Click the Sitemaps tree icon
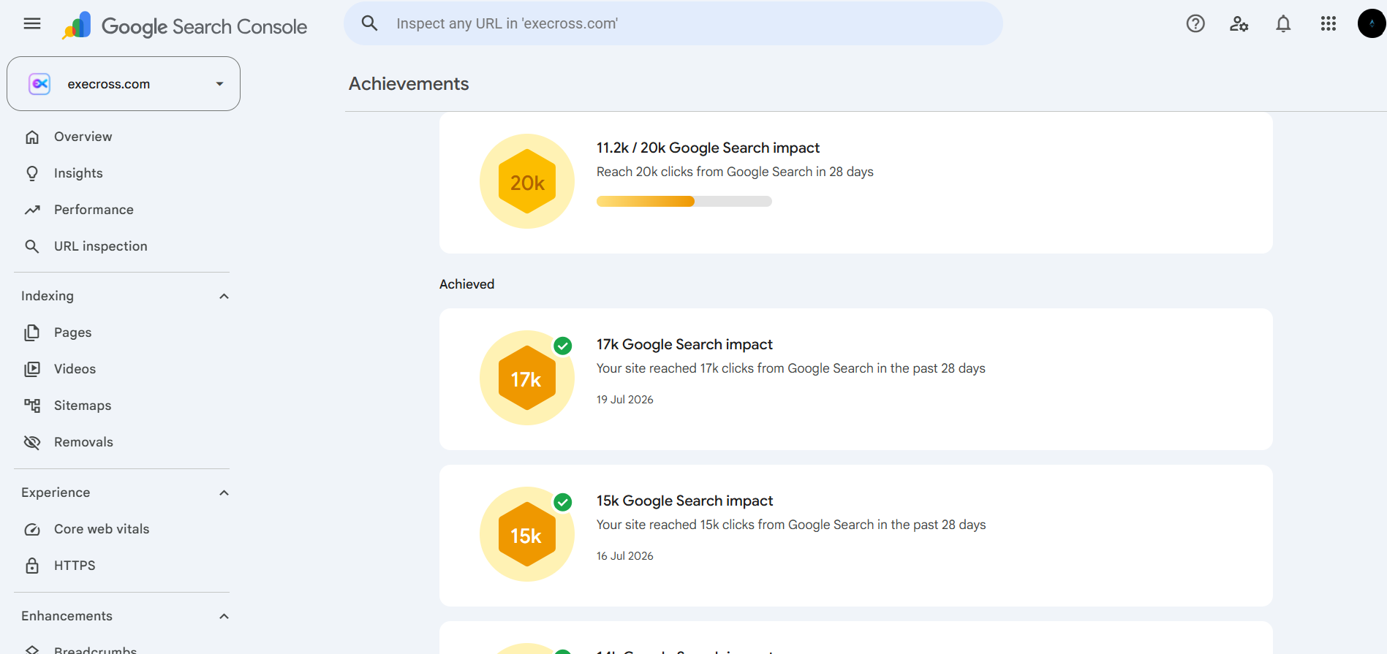1387x654 pixels. [x=32, y=406]
